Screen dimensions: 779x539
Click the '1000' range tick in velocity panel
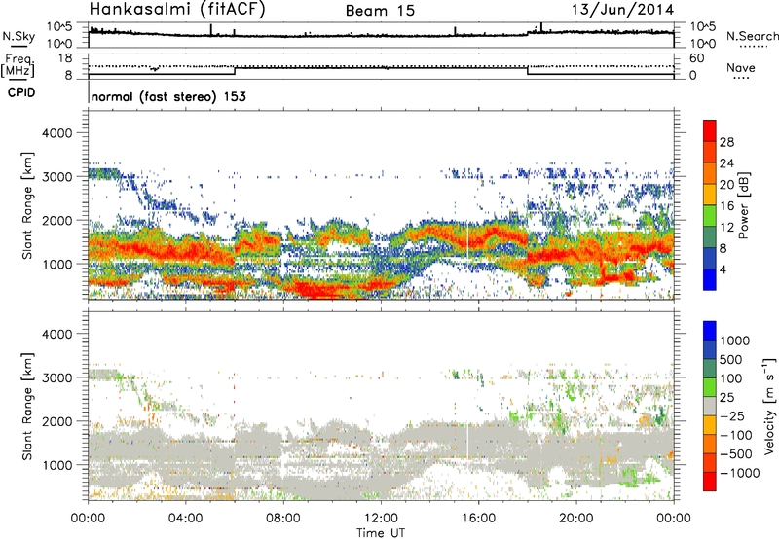pyautogui.click(x=56, y=465)
